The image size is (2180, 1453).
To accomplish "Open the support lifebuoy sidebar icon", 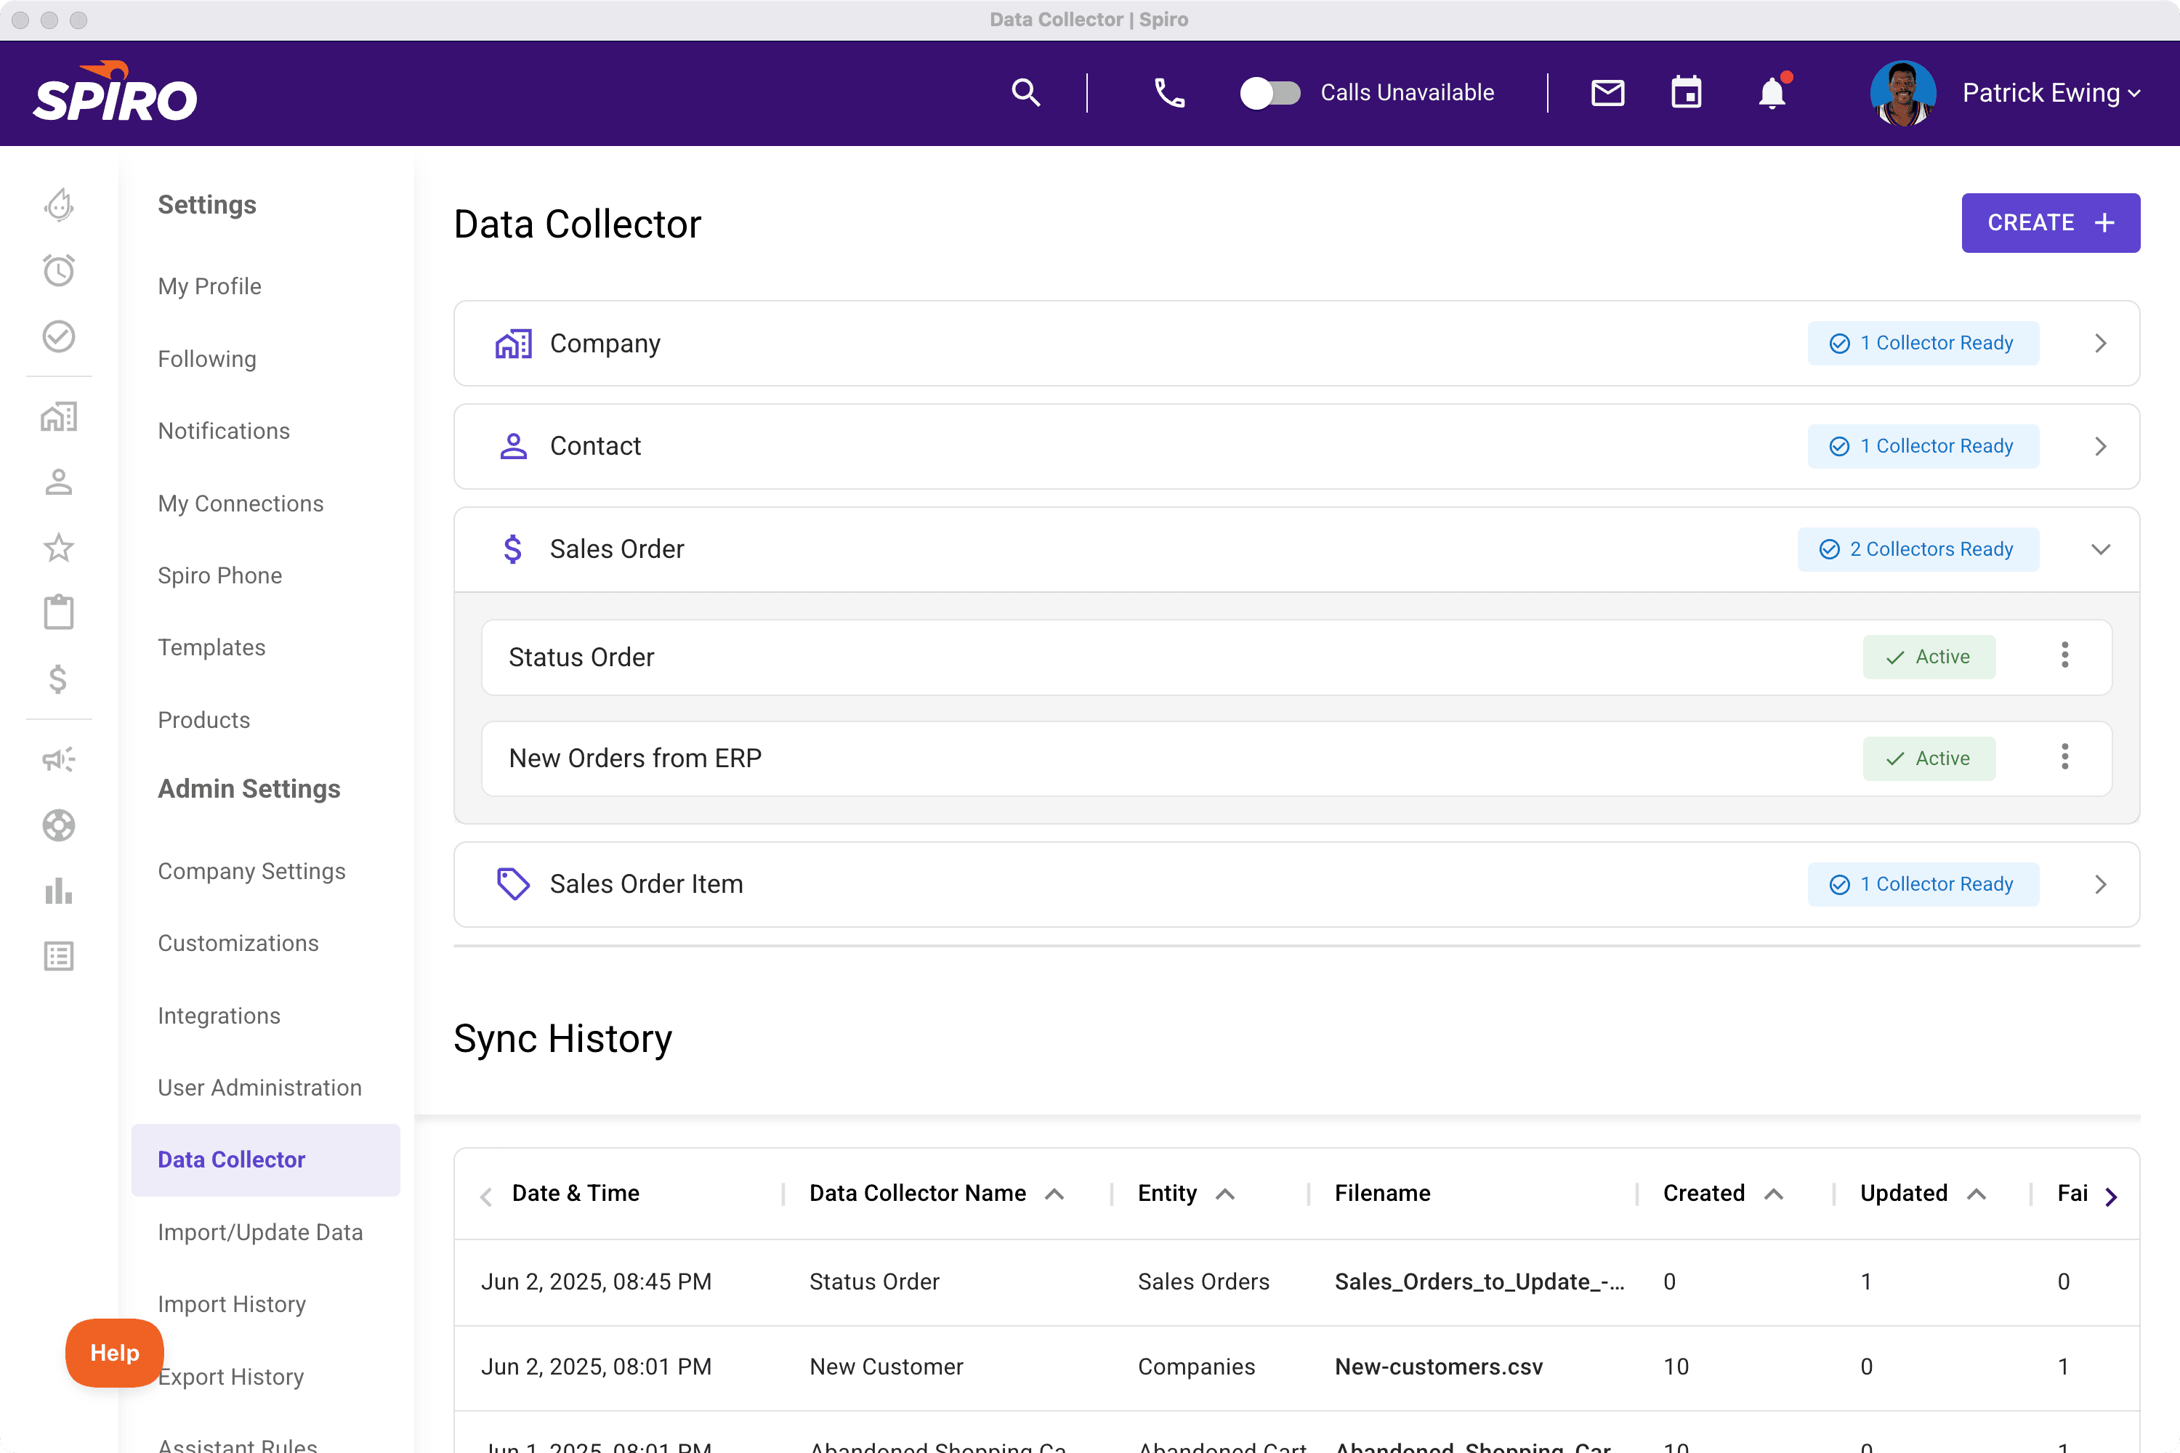I will [58, 825].
